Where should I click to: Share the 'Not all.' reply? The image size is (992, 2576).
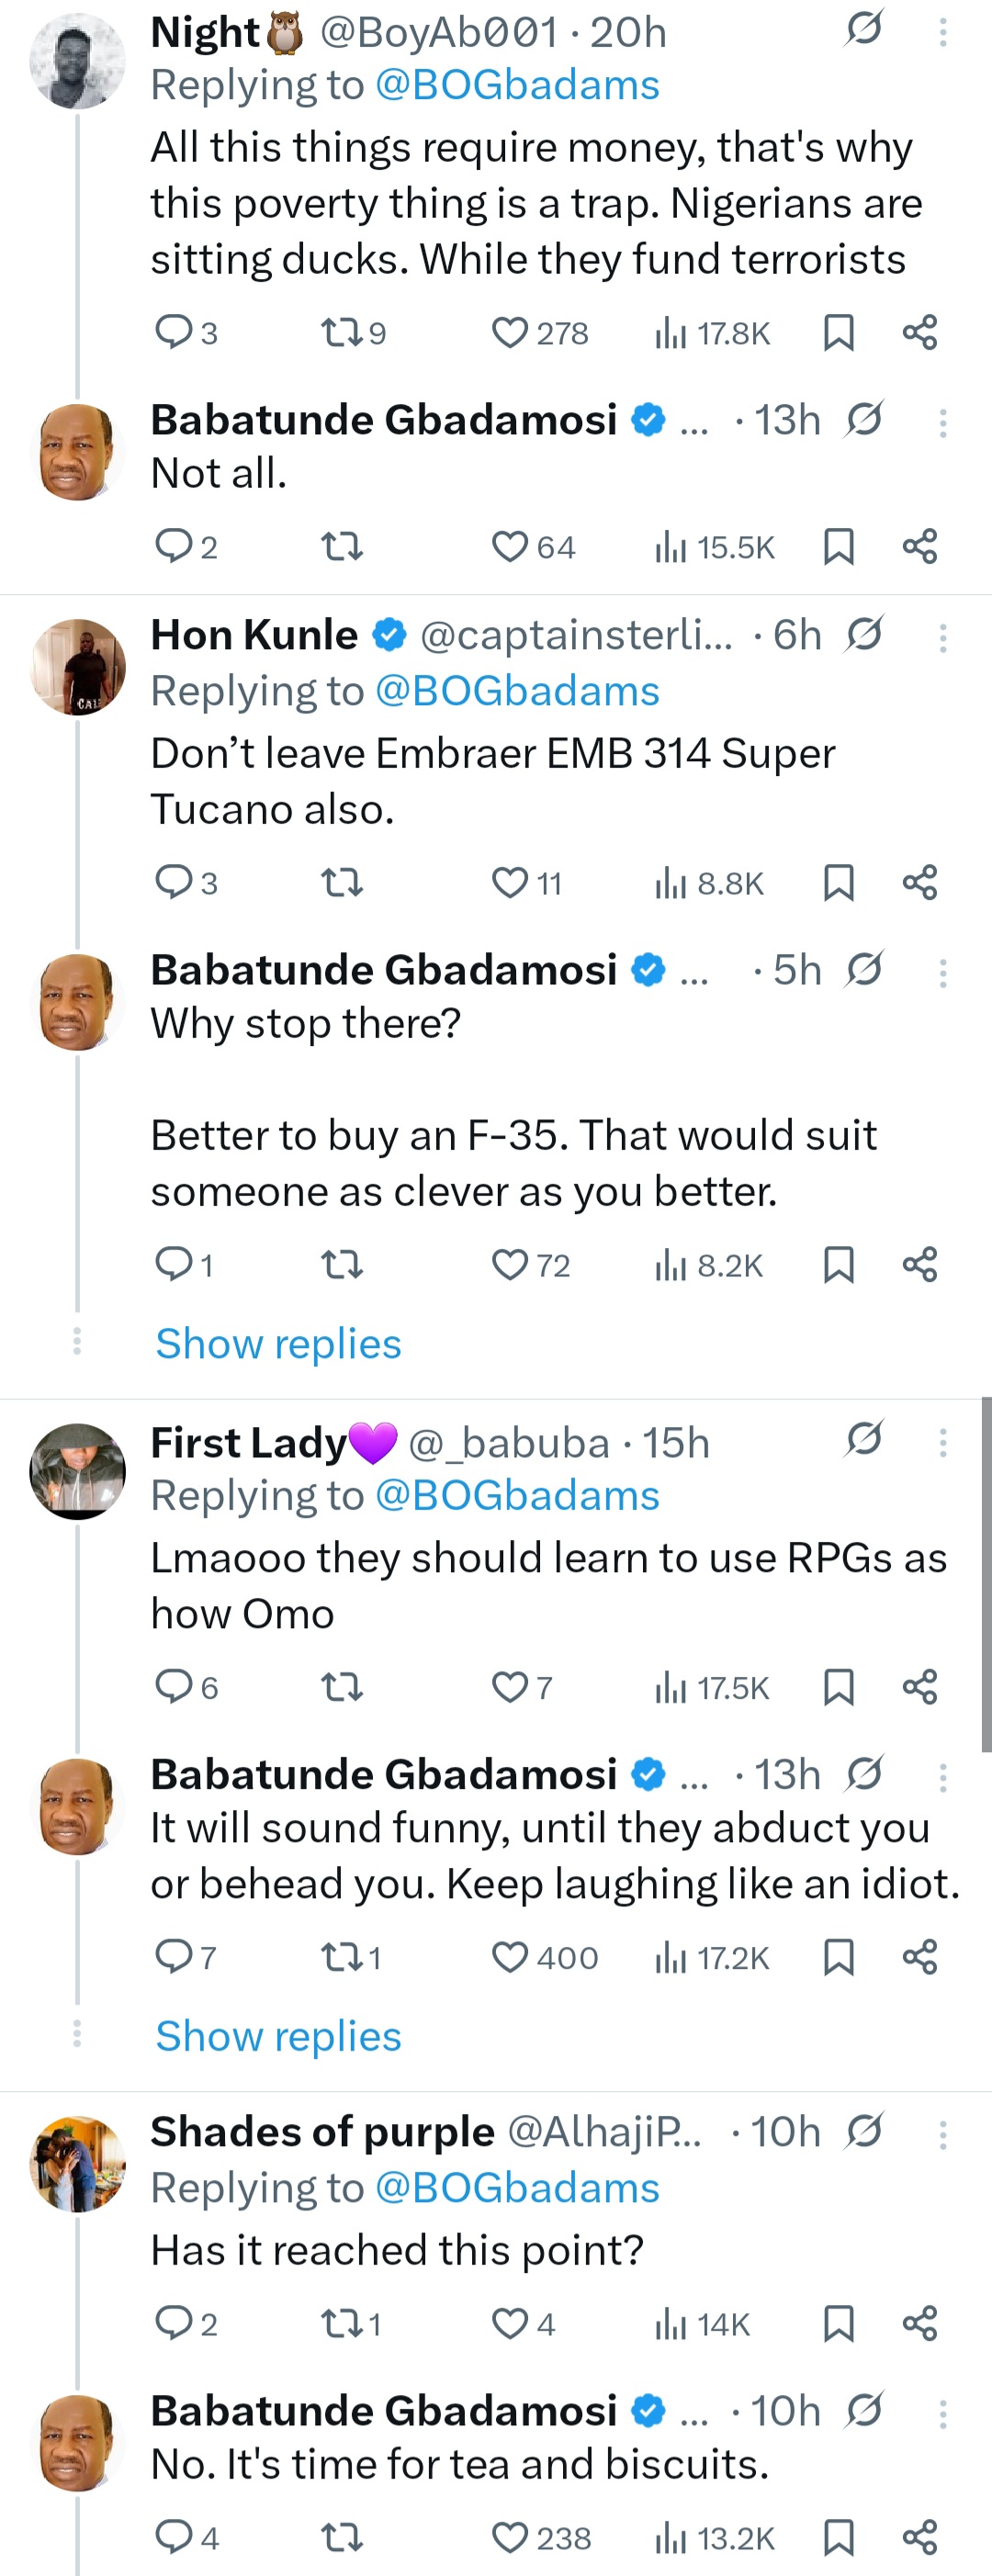tap(919, 547)
